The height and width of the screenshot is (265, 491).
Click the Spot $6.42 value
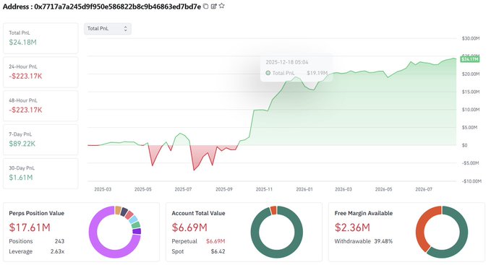218,251
